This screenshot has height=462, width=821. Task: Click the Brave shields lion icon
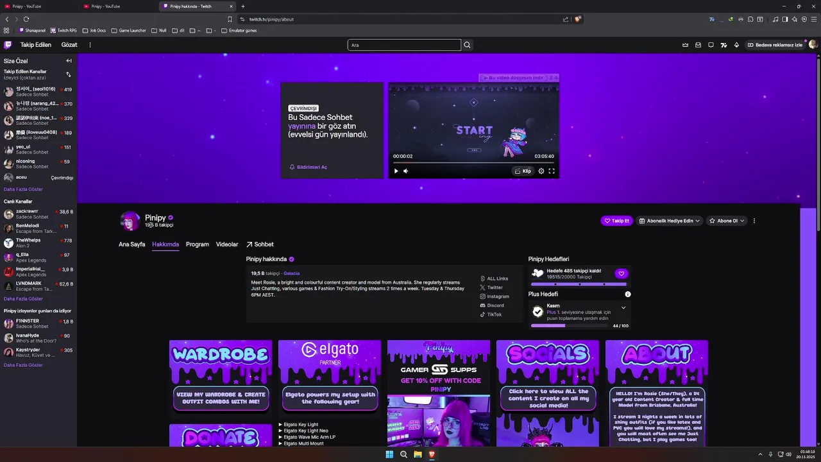(x=578, y=19)
